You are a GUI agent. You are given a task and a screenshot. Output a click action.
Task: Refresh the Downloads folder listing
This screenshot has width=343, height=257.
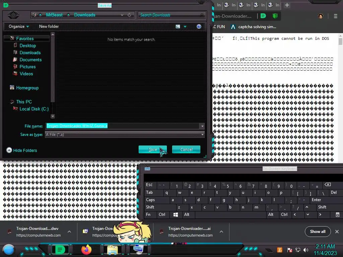pos(129,15)
